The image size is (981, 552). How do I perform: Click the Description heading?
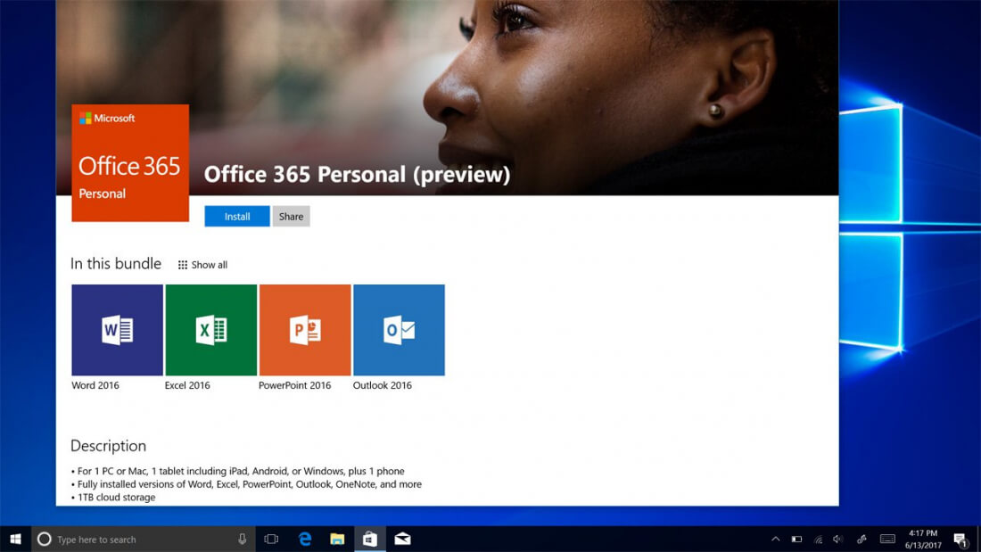(108, 446)
